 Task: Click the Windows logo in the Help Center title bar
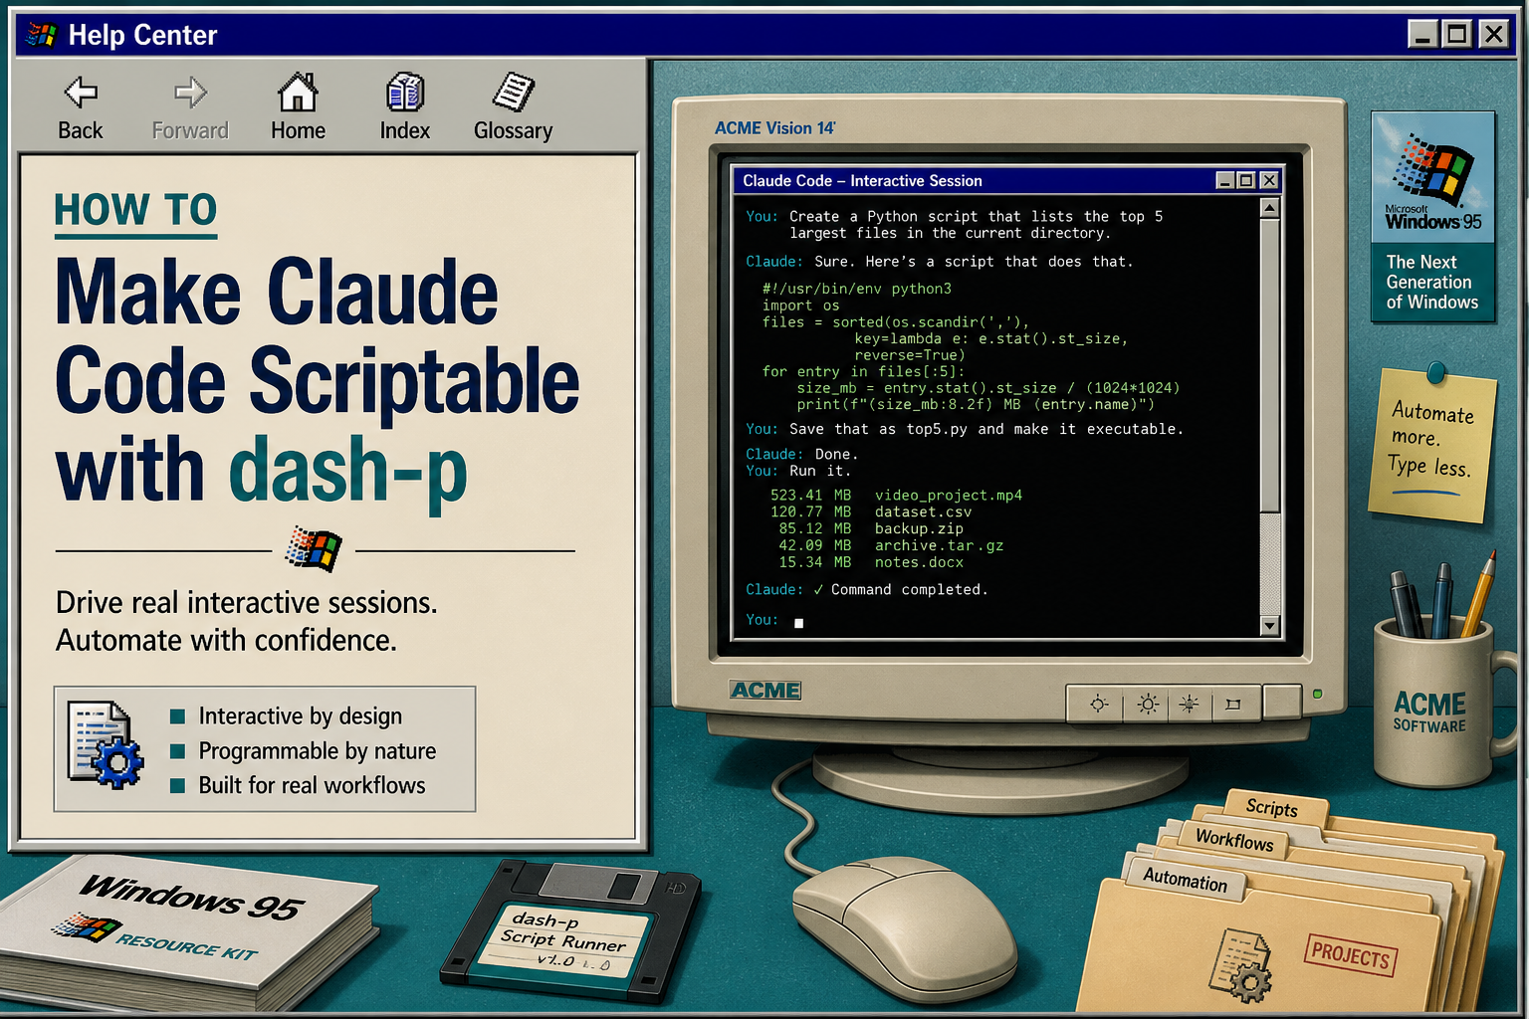[x=42, y=35]
